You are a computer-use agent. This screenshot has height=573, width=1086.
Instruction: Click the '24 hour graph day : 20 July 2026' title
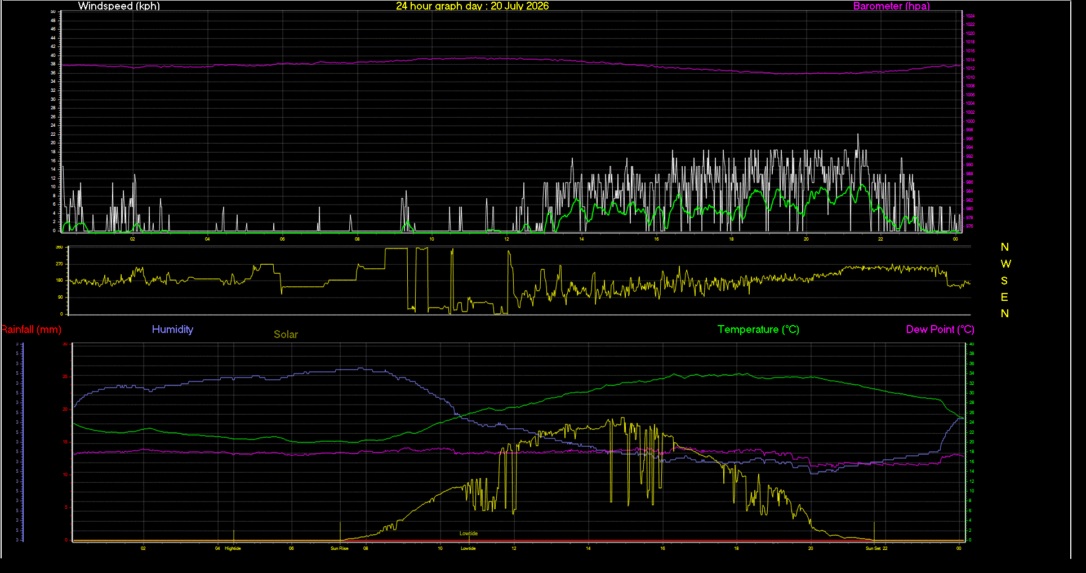click(x=472, y=6)
